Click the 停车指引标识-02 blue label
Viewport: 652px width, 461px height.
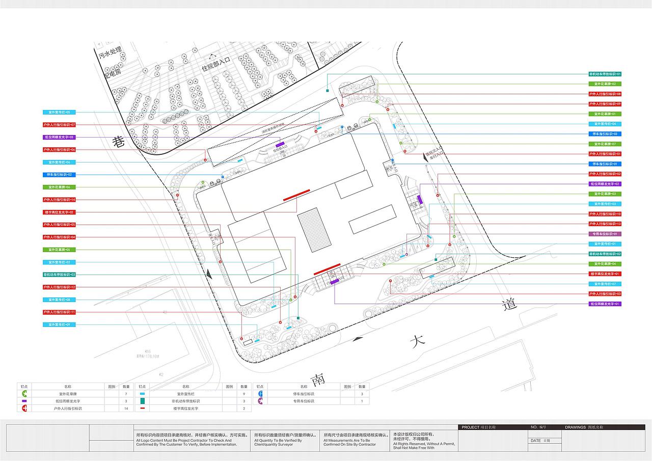coord(60,175)
